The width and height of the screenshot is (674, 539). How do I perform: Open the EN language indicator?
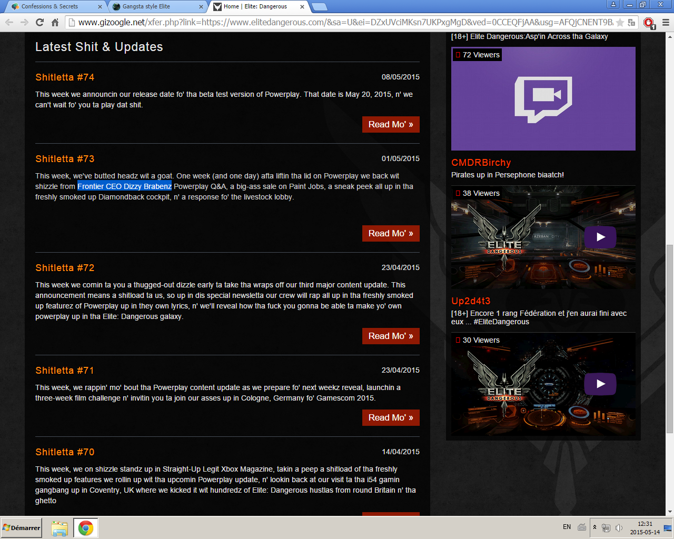[x=567, y=527]
